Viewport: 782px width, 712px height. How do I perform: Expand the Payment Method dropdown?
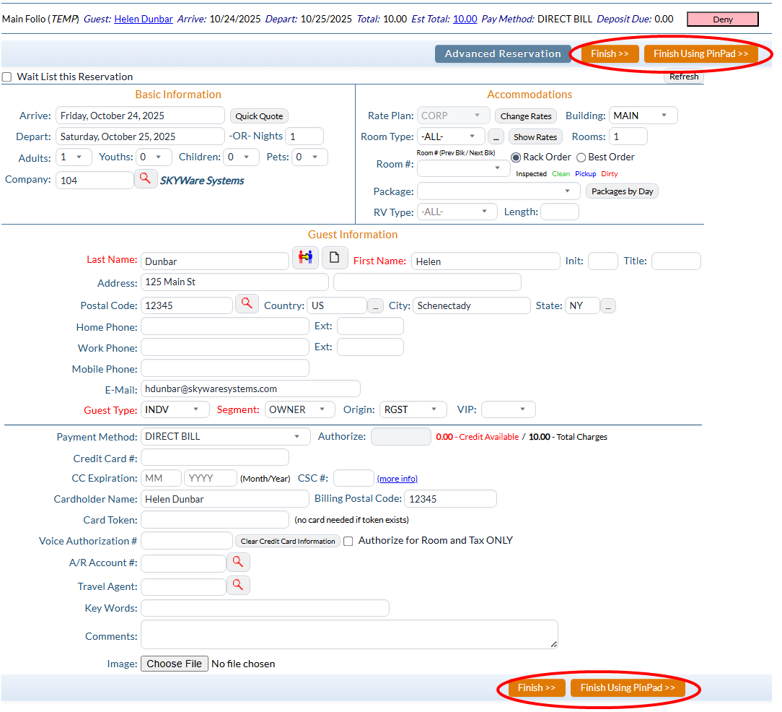pos(225,437)
